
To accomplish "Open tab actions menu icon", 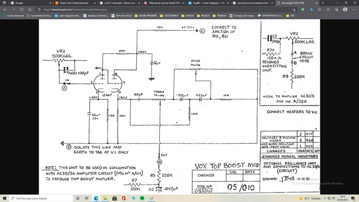I will (x=4, y=3).
